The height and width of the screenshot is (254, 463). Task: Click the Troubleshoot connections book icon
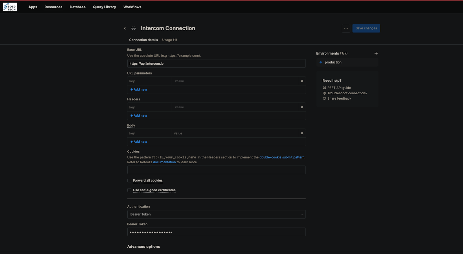click(x=324, y=93)
